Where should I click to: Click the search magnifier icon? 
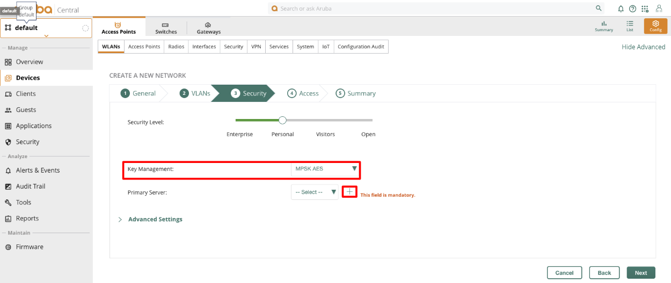pyautogui.click(x=599, y=9)
